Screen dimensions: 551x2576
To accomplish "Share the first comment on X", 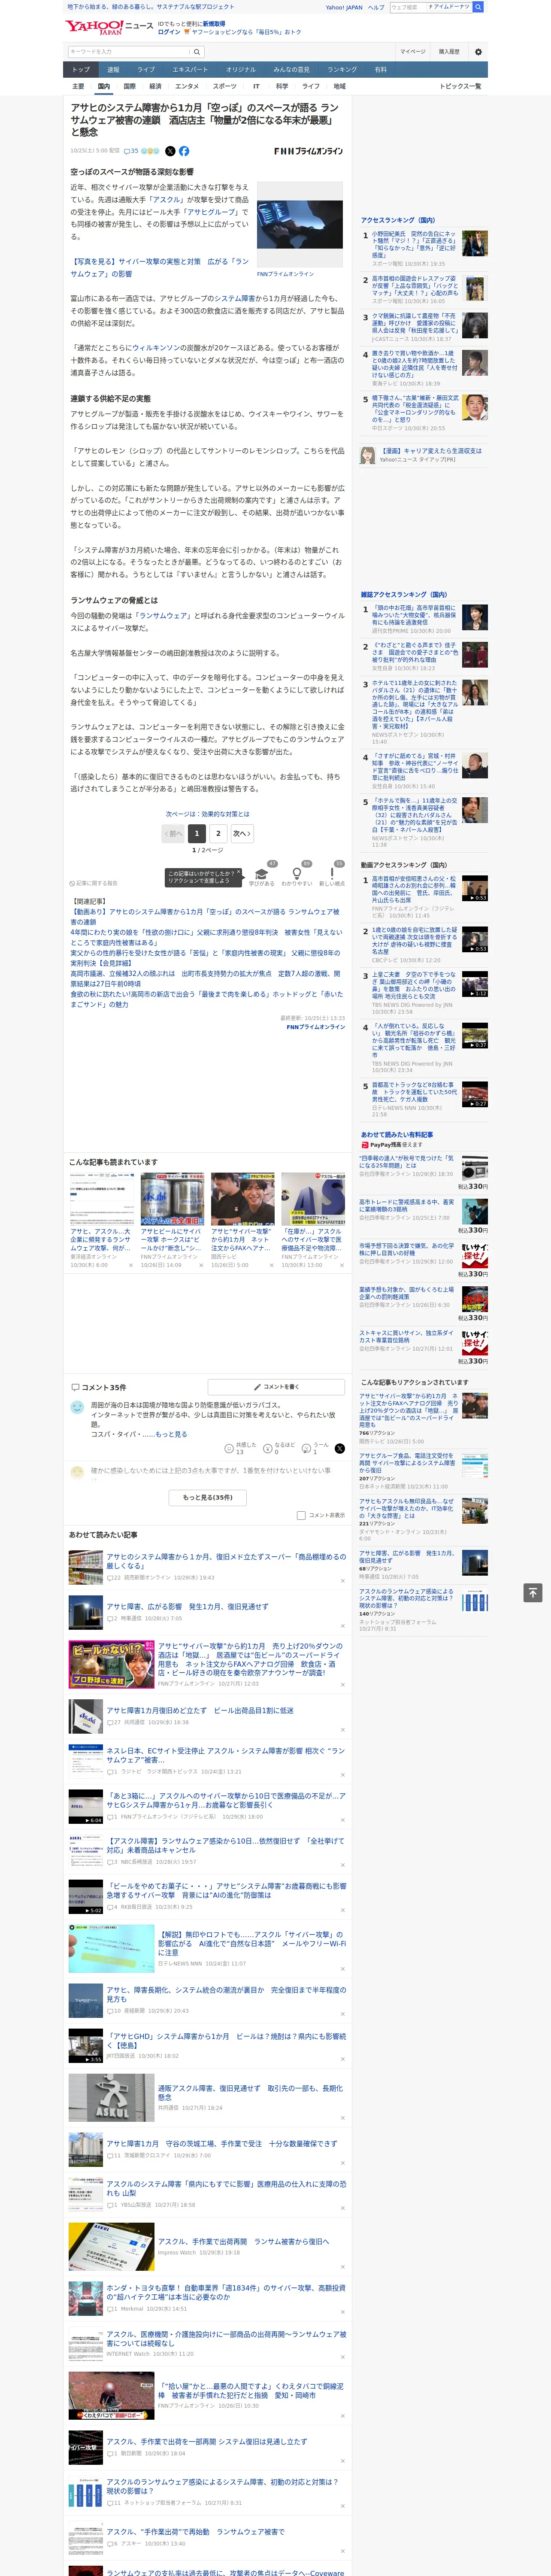I will point(340,1448).
